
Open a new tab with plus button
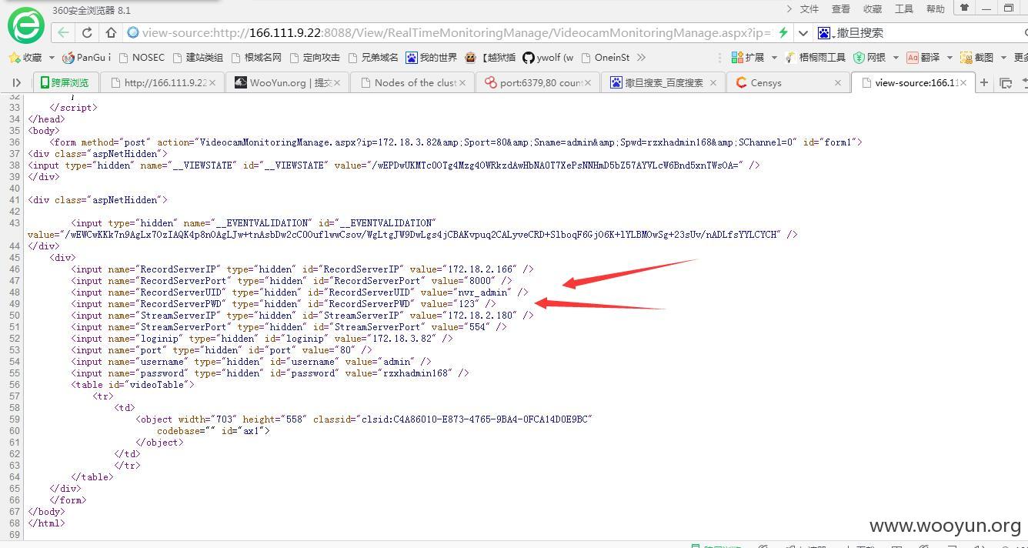[x=983, y=82]
